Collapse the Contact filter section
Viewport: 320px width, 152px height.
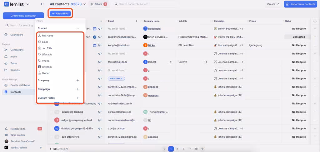[x=77, y=28]
